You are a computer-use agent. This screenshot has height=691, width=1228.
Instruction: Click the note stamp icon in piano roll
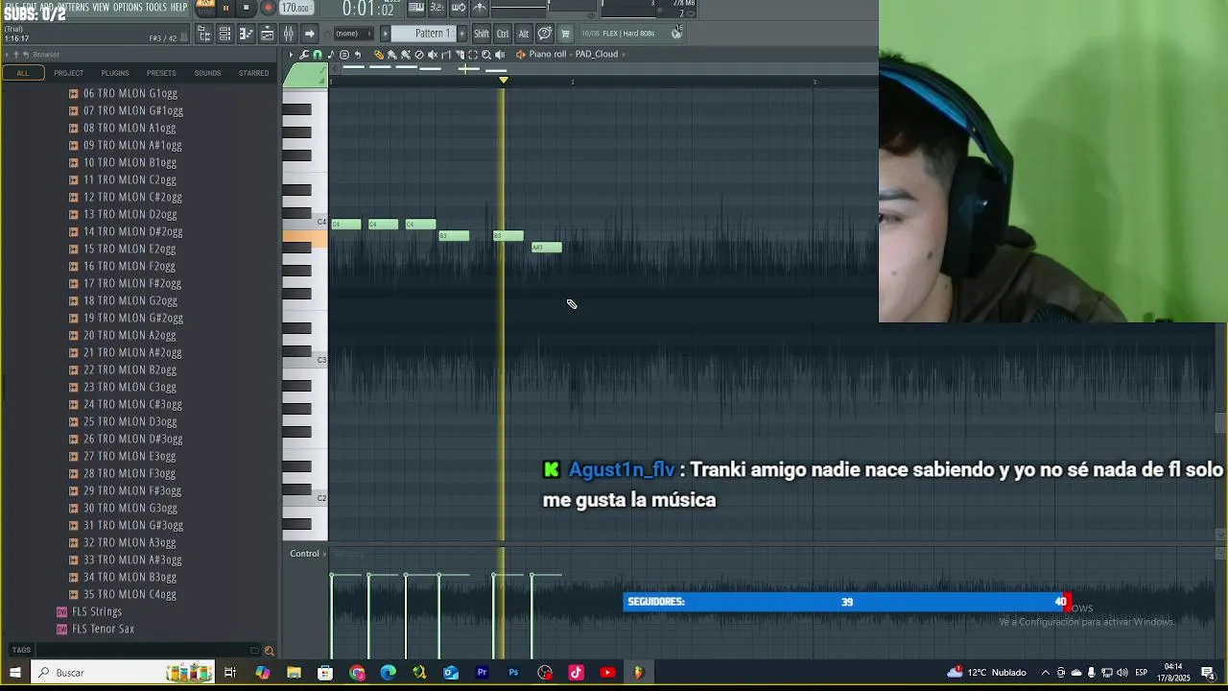331,55
